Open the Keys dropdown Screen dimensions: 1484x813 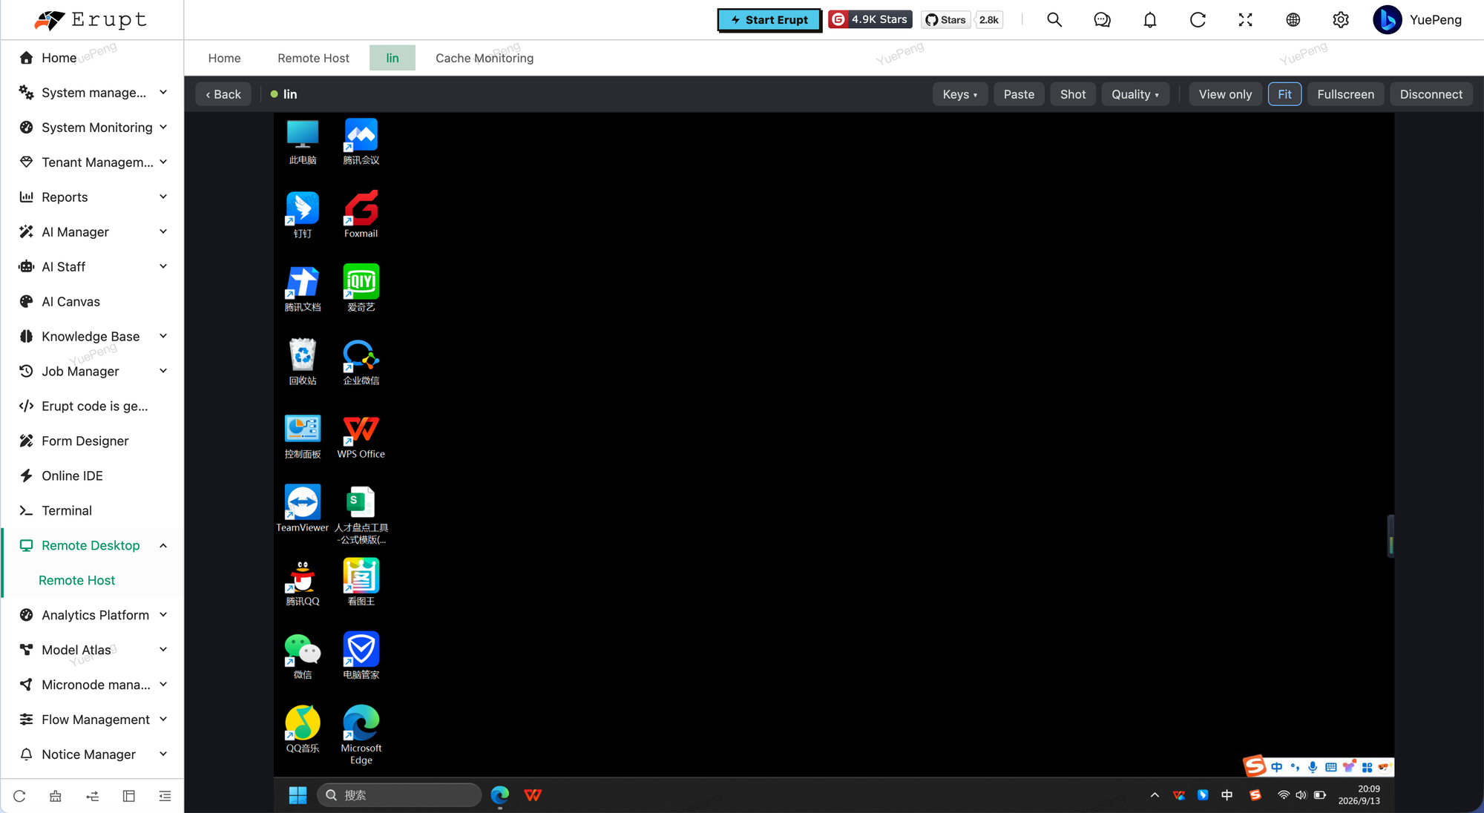coord(959,94)
